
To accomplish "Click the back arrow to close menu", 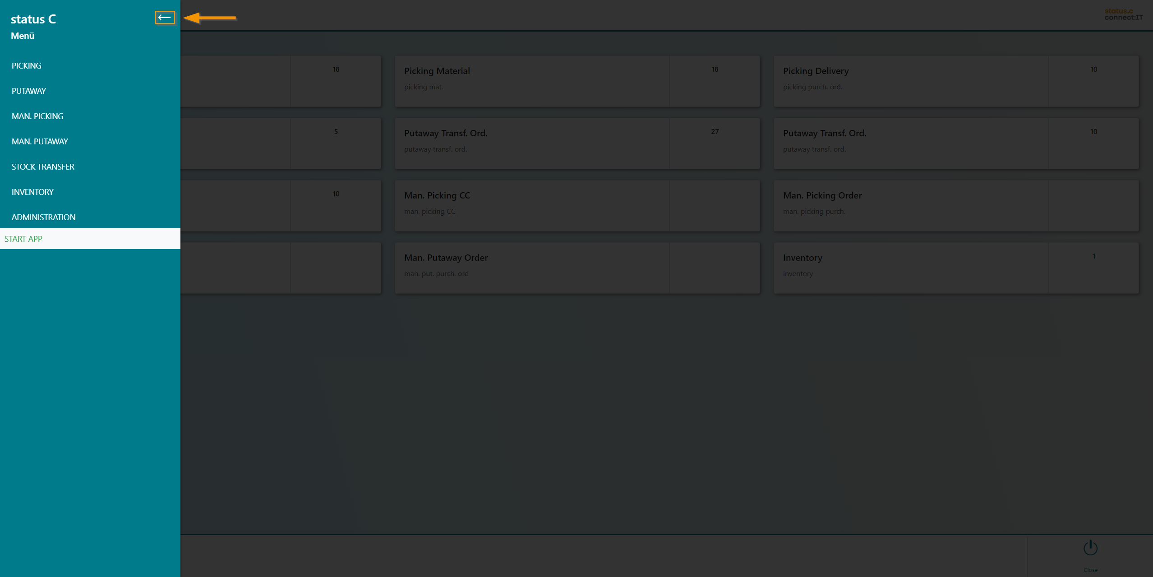I will [165, 18].
